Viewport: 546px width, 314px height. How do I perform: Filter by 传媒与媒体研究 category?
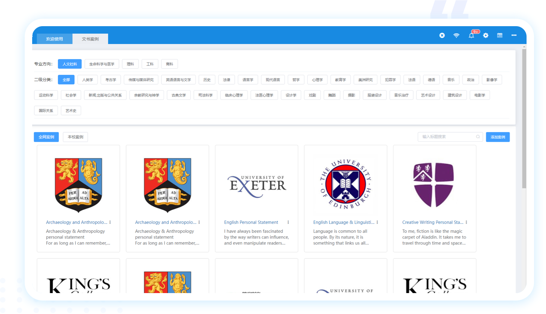(x=141, y=80)
